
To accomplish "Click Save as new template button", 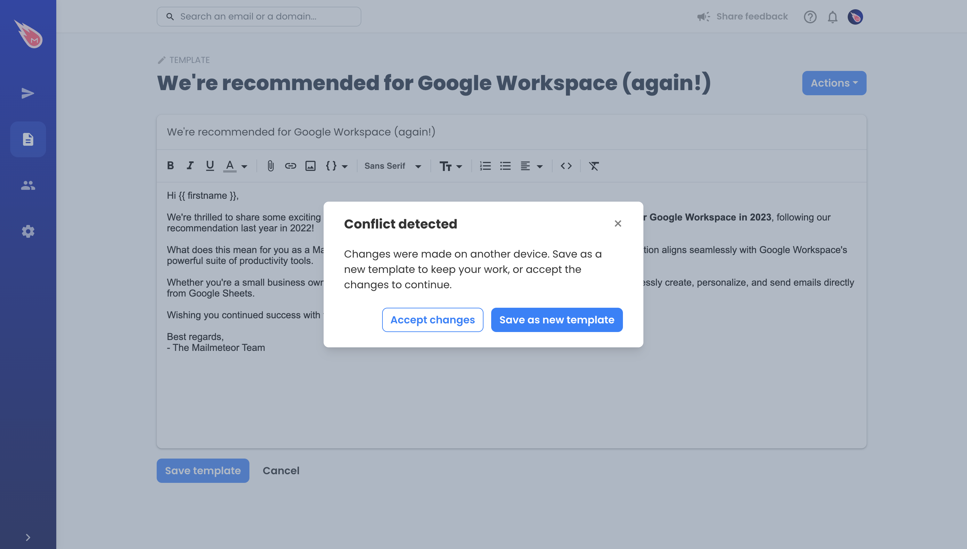I will point(556,320).
